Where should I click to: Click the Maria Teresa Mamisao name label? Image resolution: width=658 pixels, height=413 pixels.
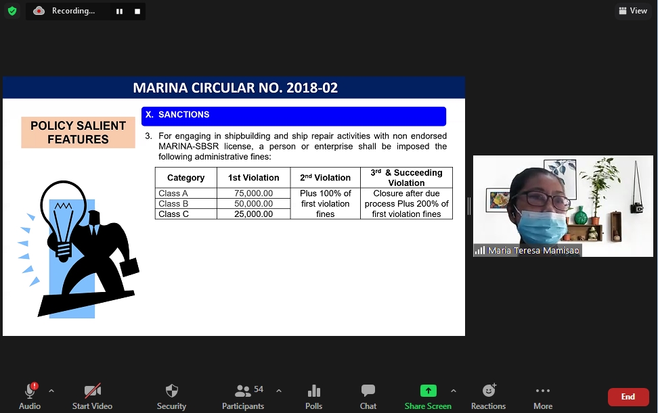533,251
